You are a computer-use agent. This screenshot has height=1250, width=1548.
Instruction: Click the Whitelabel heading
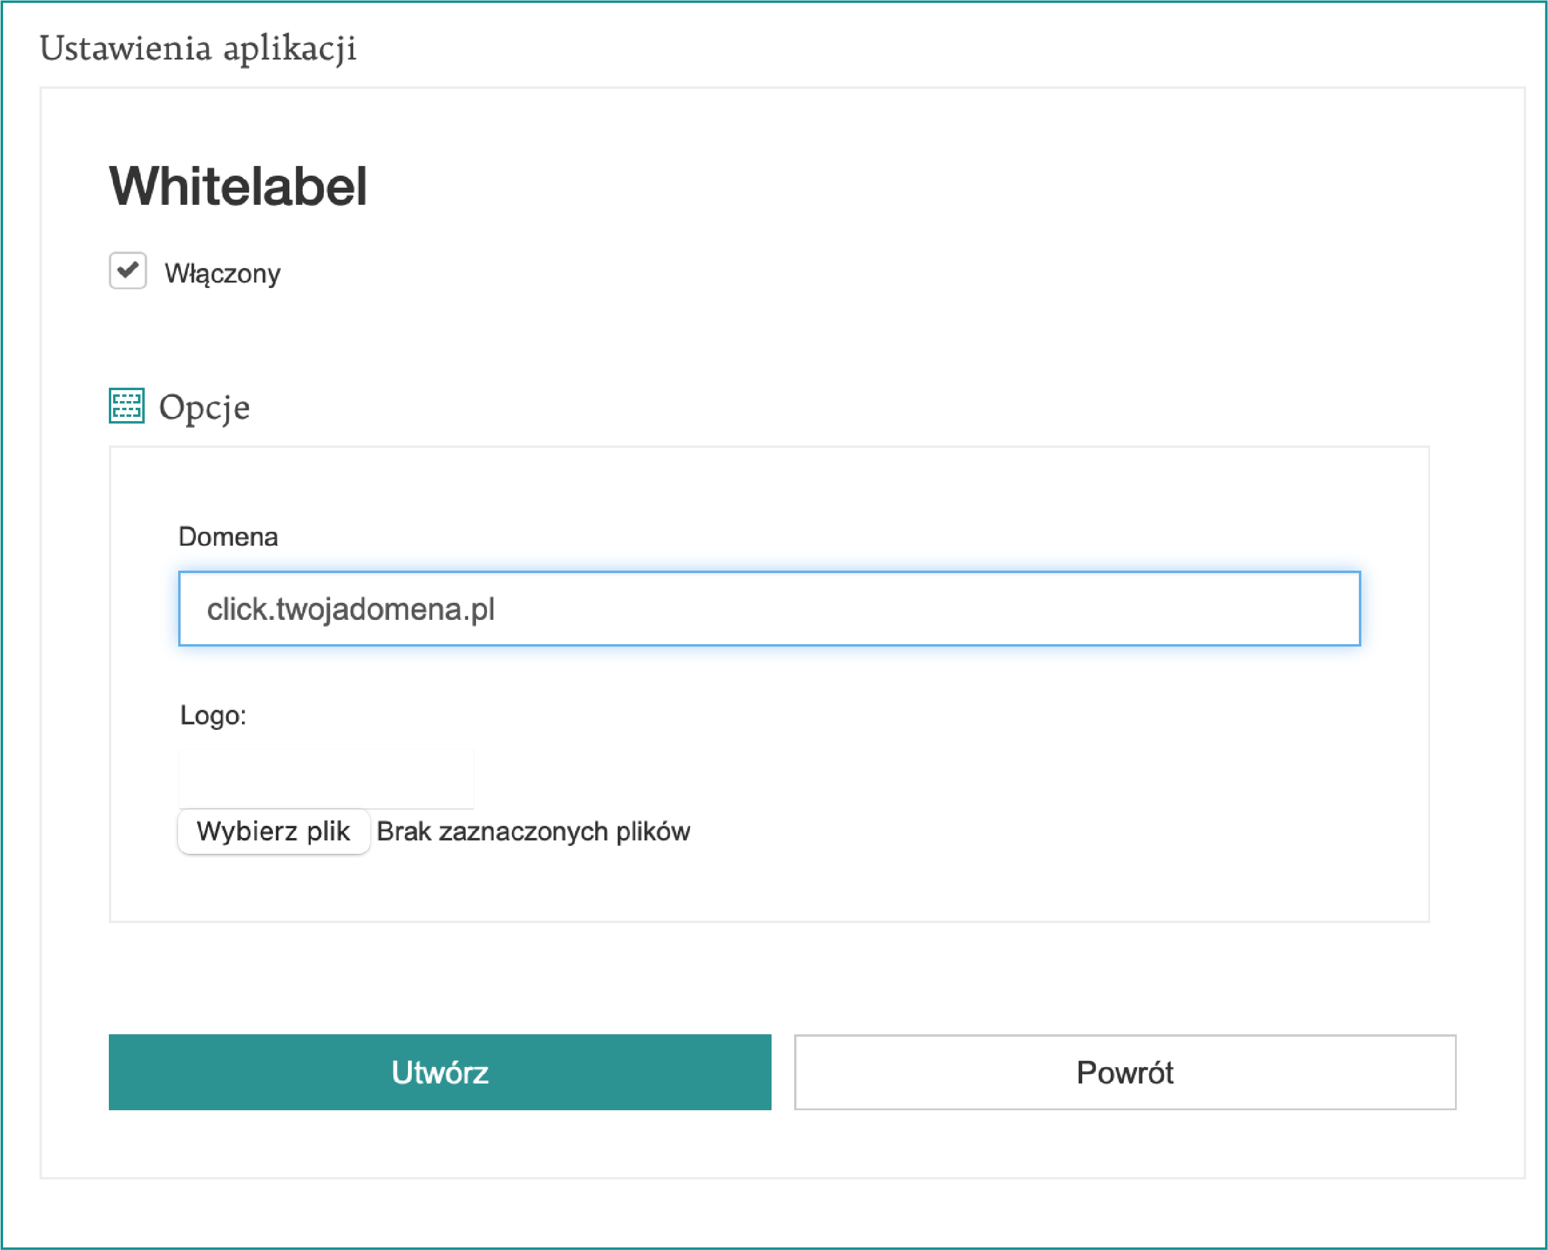[x=238, y=187]
